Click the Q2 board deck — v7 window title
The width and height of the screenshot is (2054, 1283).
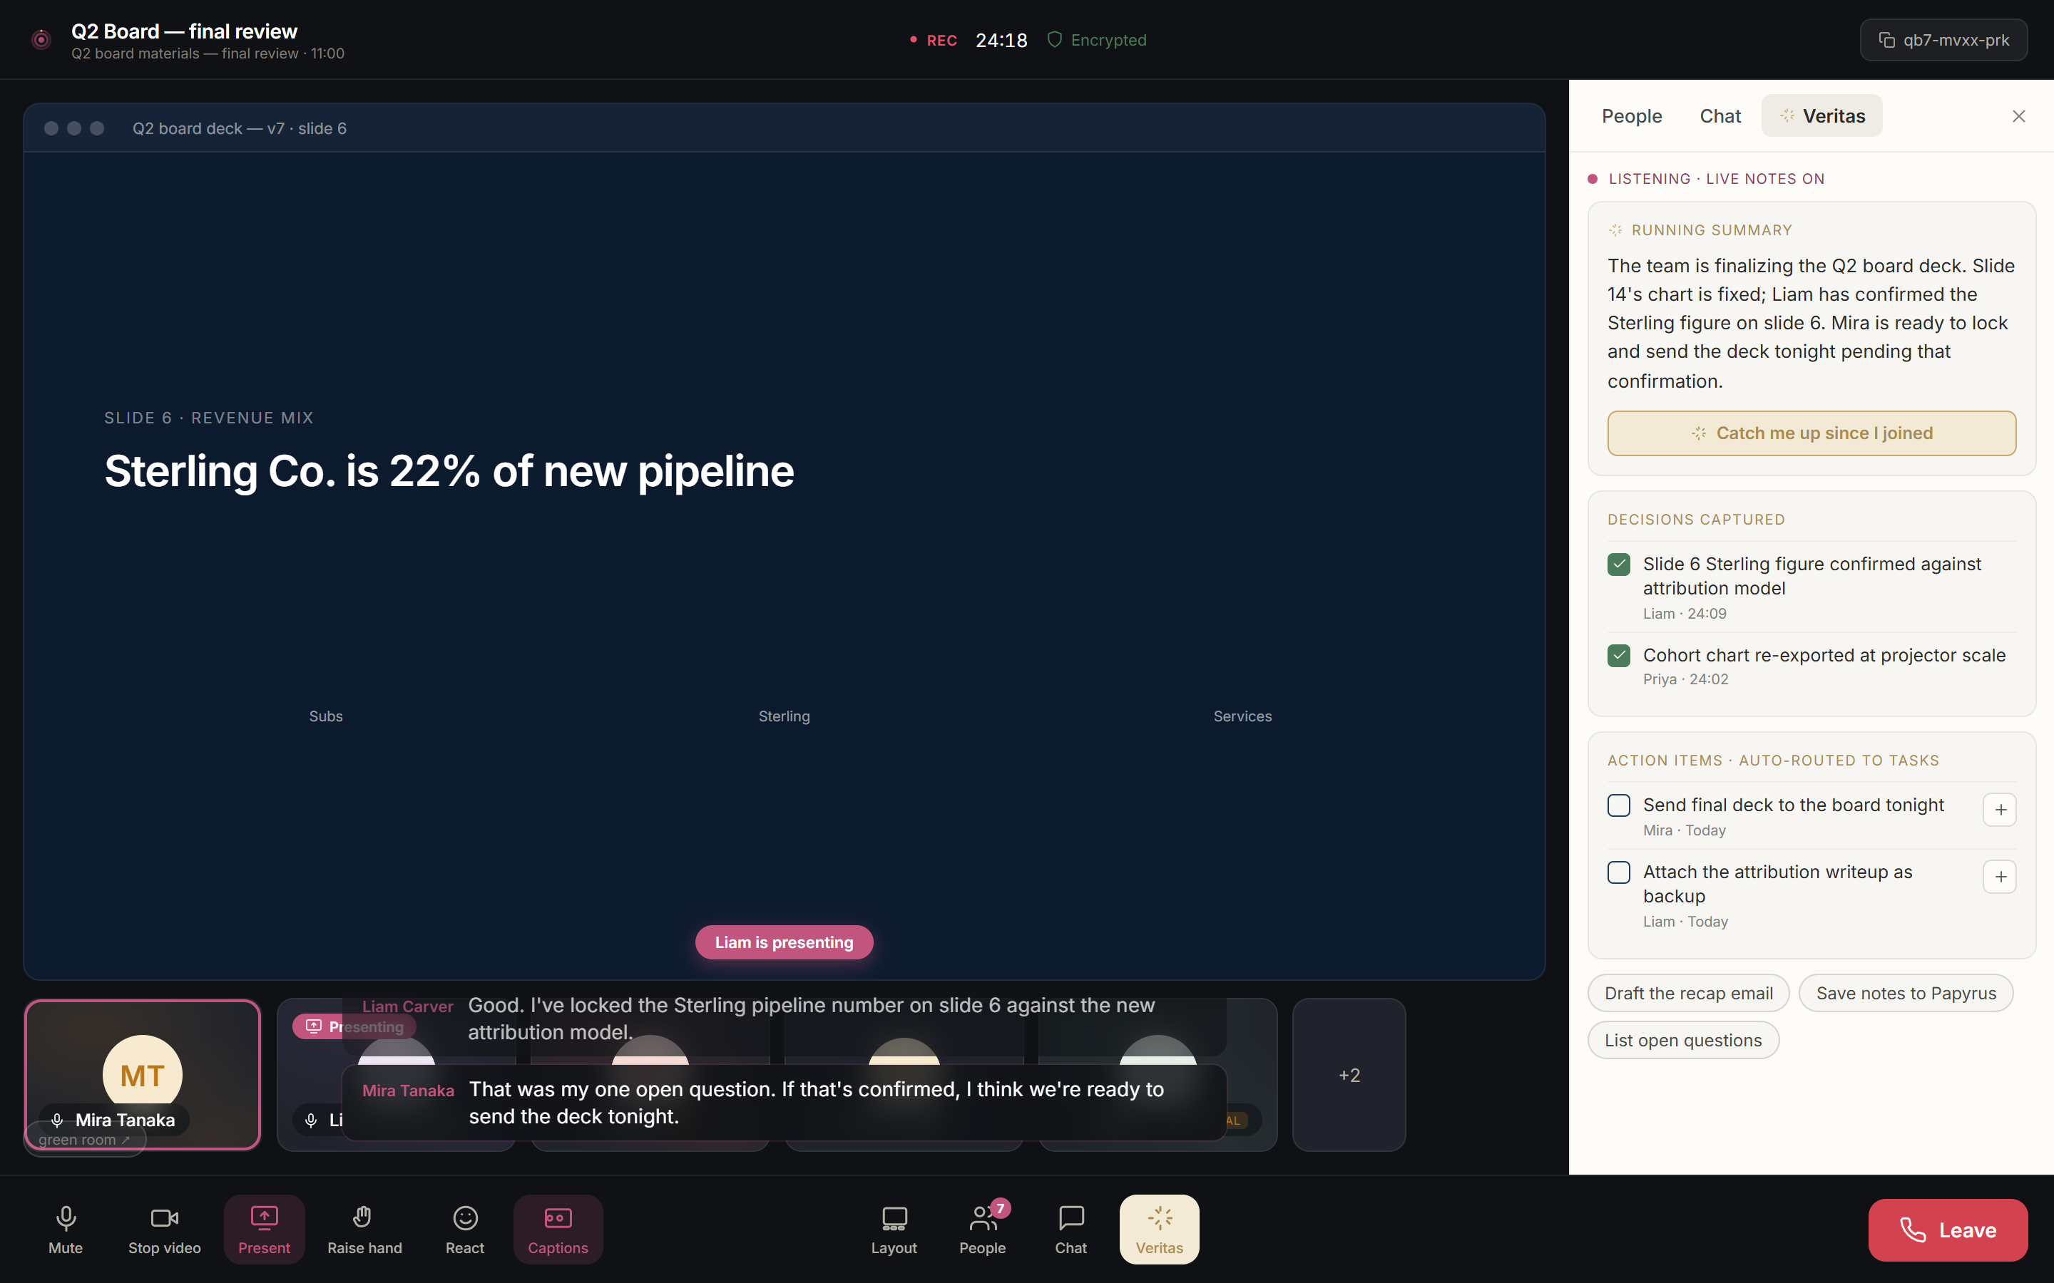[x=240, y=128]
